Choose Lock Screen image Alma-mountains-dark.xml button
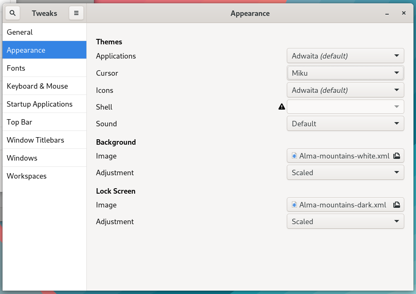This screenshot has width=416, height=294. (x=342, y=205)
